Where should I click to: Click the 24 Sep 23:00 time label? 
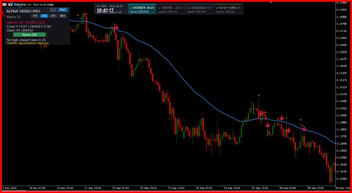click(x=232, y=188)
